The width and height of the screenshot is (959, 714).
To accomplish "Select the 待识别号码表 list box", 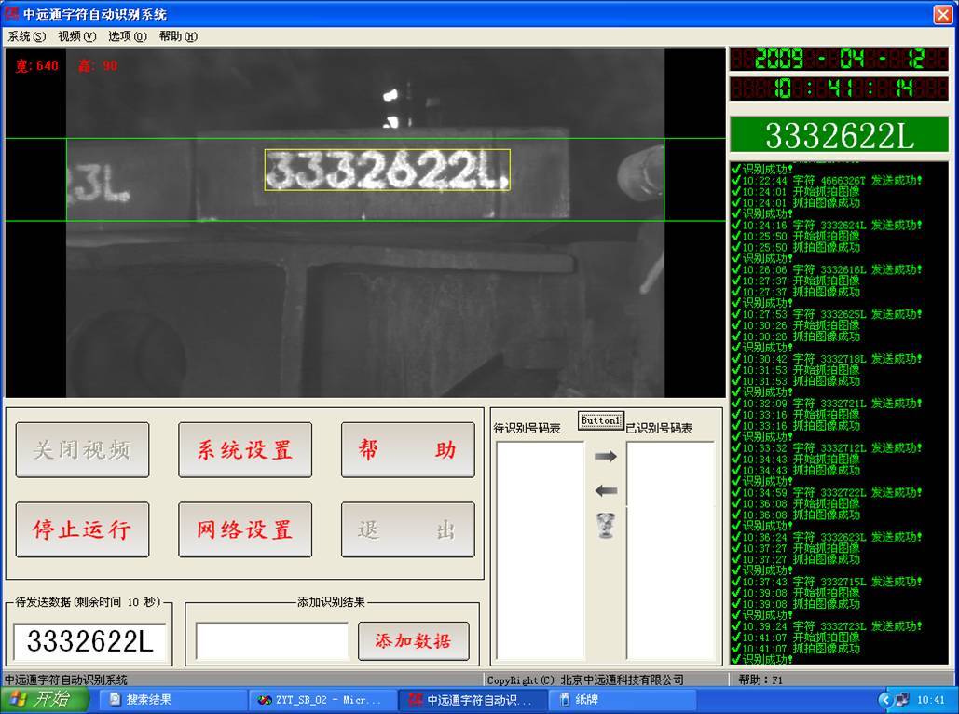I will coord(541,550).
